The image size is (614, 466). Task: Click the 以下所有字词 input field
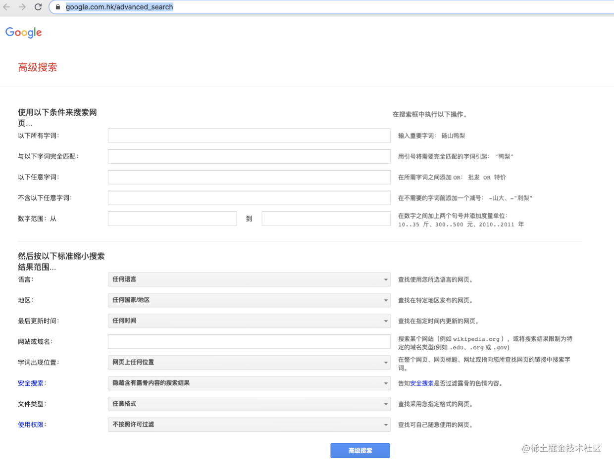249,136
